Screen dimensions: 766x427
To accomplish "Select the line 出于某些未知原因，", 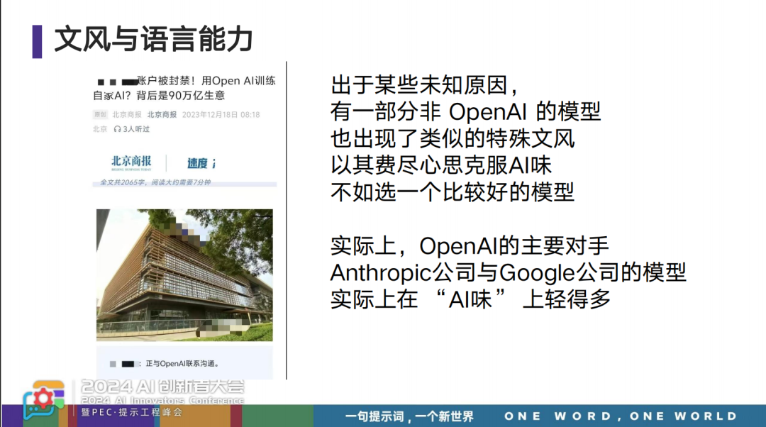I will click(x=424, y=86).
